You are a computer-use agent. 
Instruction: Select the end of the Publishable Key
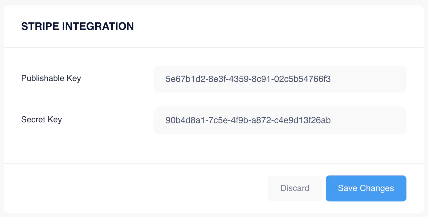330,79
